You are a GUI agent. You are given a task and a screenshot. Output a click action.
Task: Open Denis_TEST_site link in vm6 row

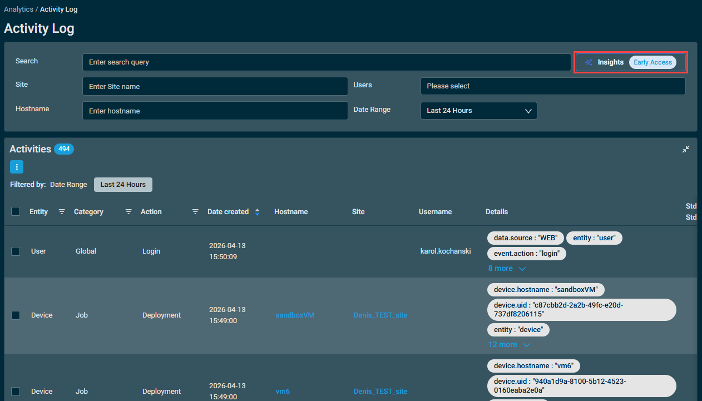[x=380, y=392]
